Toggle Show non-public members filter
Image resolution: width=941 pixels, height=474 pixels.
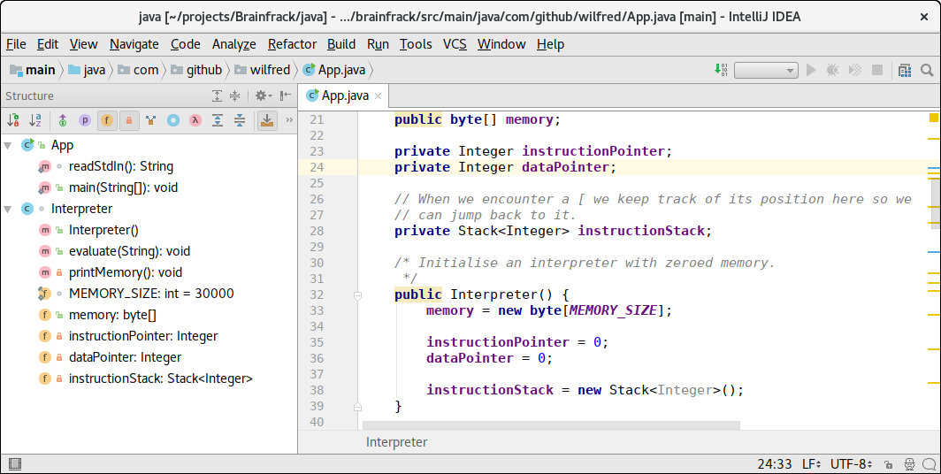coord(129,120)
